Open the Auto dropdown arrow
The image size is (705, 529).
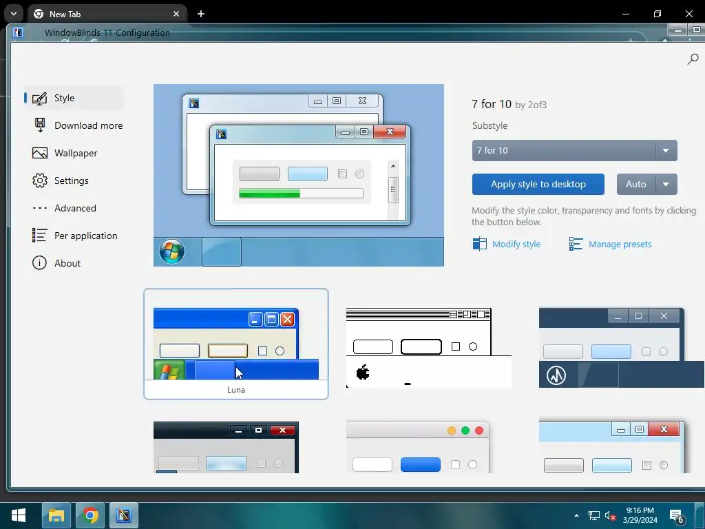pos(666,184)
